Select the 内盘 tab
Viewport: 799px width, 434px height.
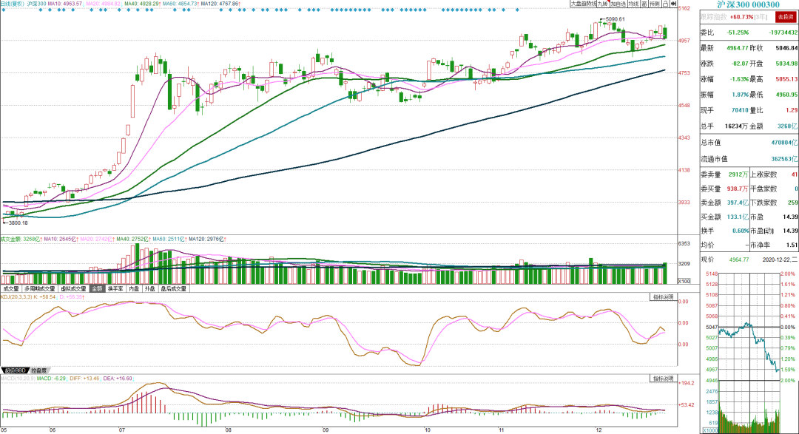[134, 288]
